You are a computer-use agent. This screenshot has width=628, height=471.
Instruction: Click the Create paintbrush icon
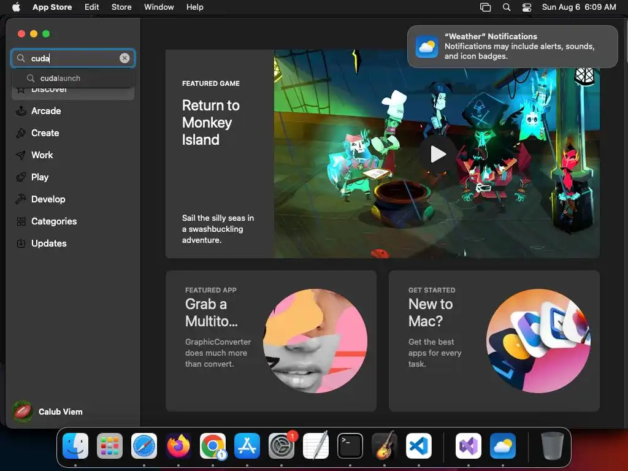[21, 133]
